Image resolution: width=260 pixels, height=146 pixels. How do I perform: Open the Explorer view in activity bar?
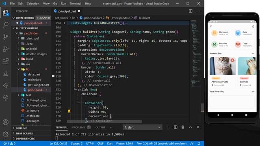5,13
